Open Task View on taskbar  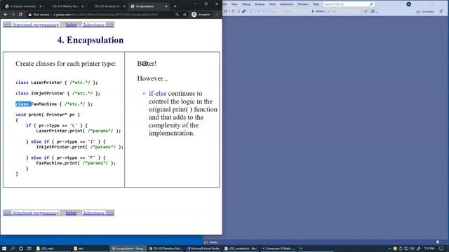(x=29, y=248)
